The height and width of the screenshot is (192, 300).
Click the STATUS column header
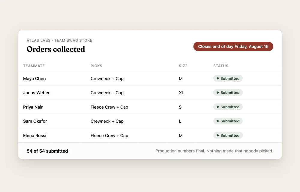coord(221,66)
